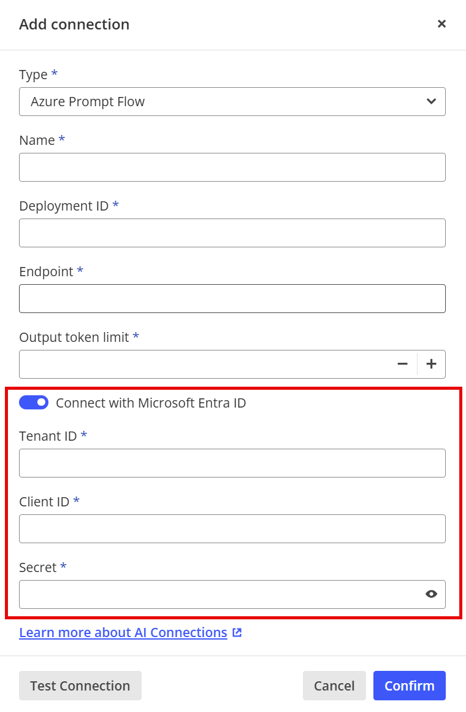The height and width of the screenshot is (712, 466).
Task: Click the external link icon beside Learn more
Action: [x=237, y=633]
